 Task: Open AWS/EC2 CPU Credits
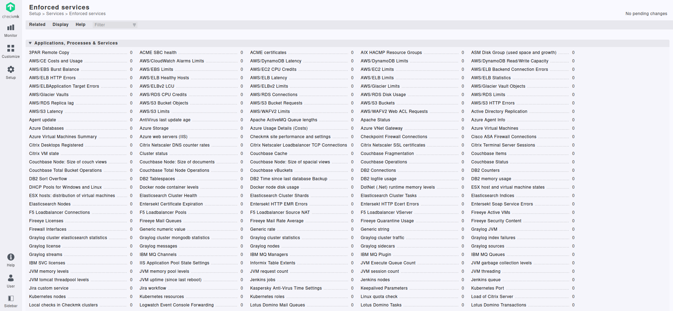click(x=273, y=69)
